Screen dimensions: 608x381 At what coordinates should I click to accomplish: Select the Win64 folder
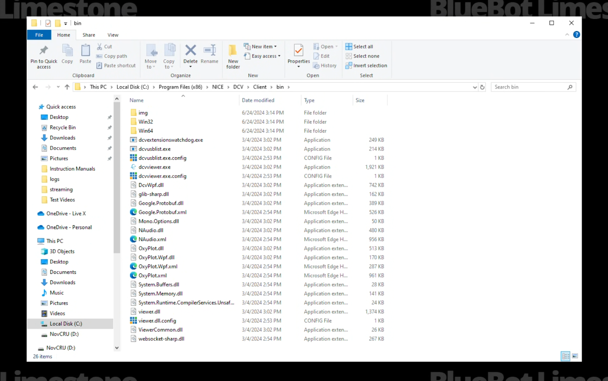(146, 131)
